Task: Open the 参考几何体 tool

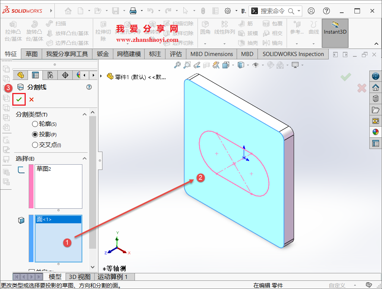Action: (297, 32)
